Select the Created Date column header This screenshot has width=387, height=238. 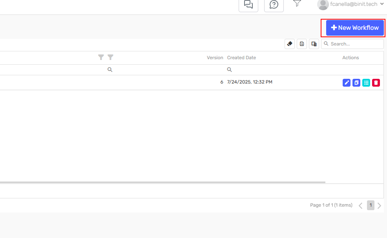[241, 57]
